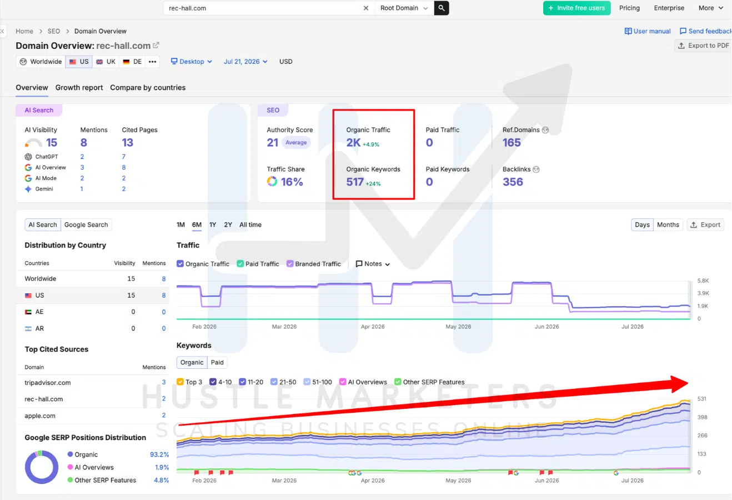
Task: Switch to the Growth report tab
Action: click(x=79, y=88)
